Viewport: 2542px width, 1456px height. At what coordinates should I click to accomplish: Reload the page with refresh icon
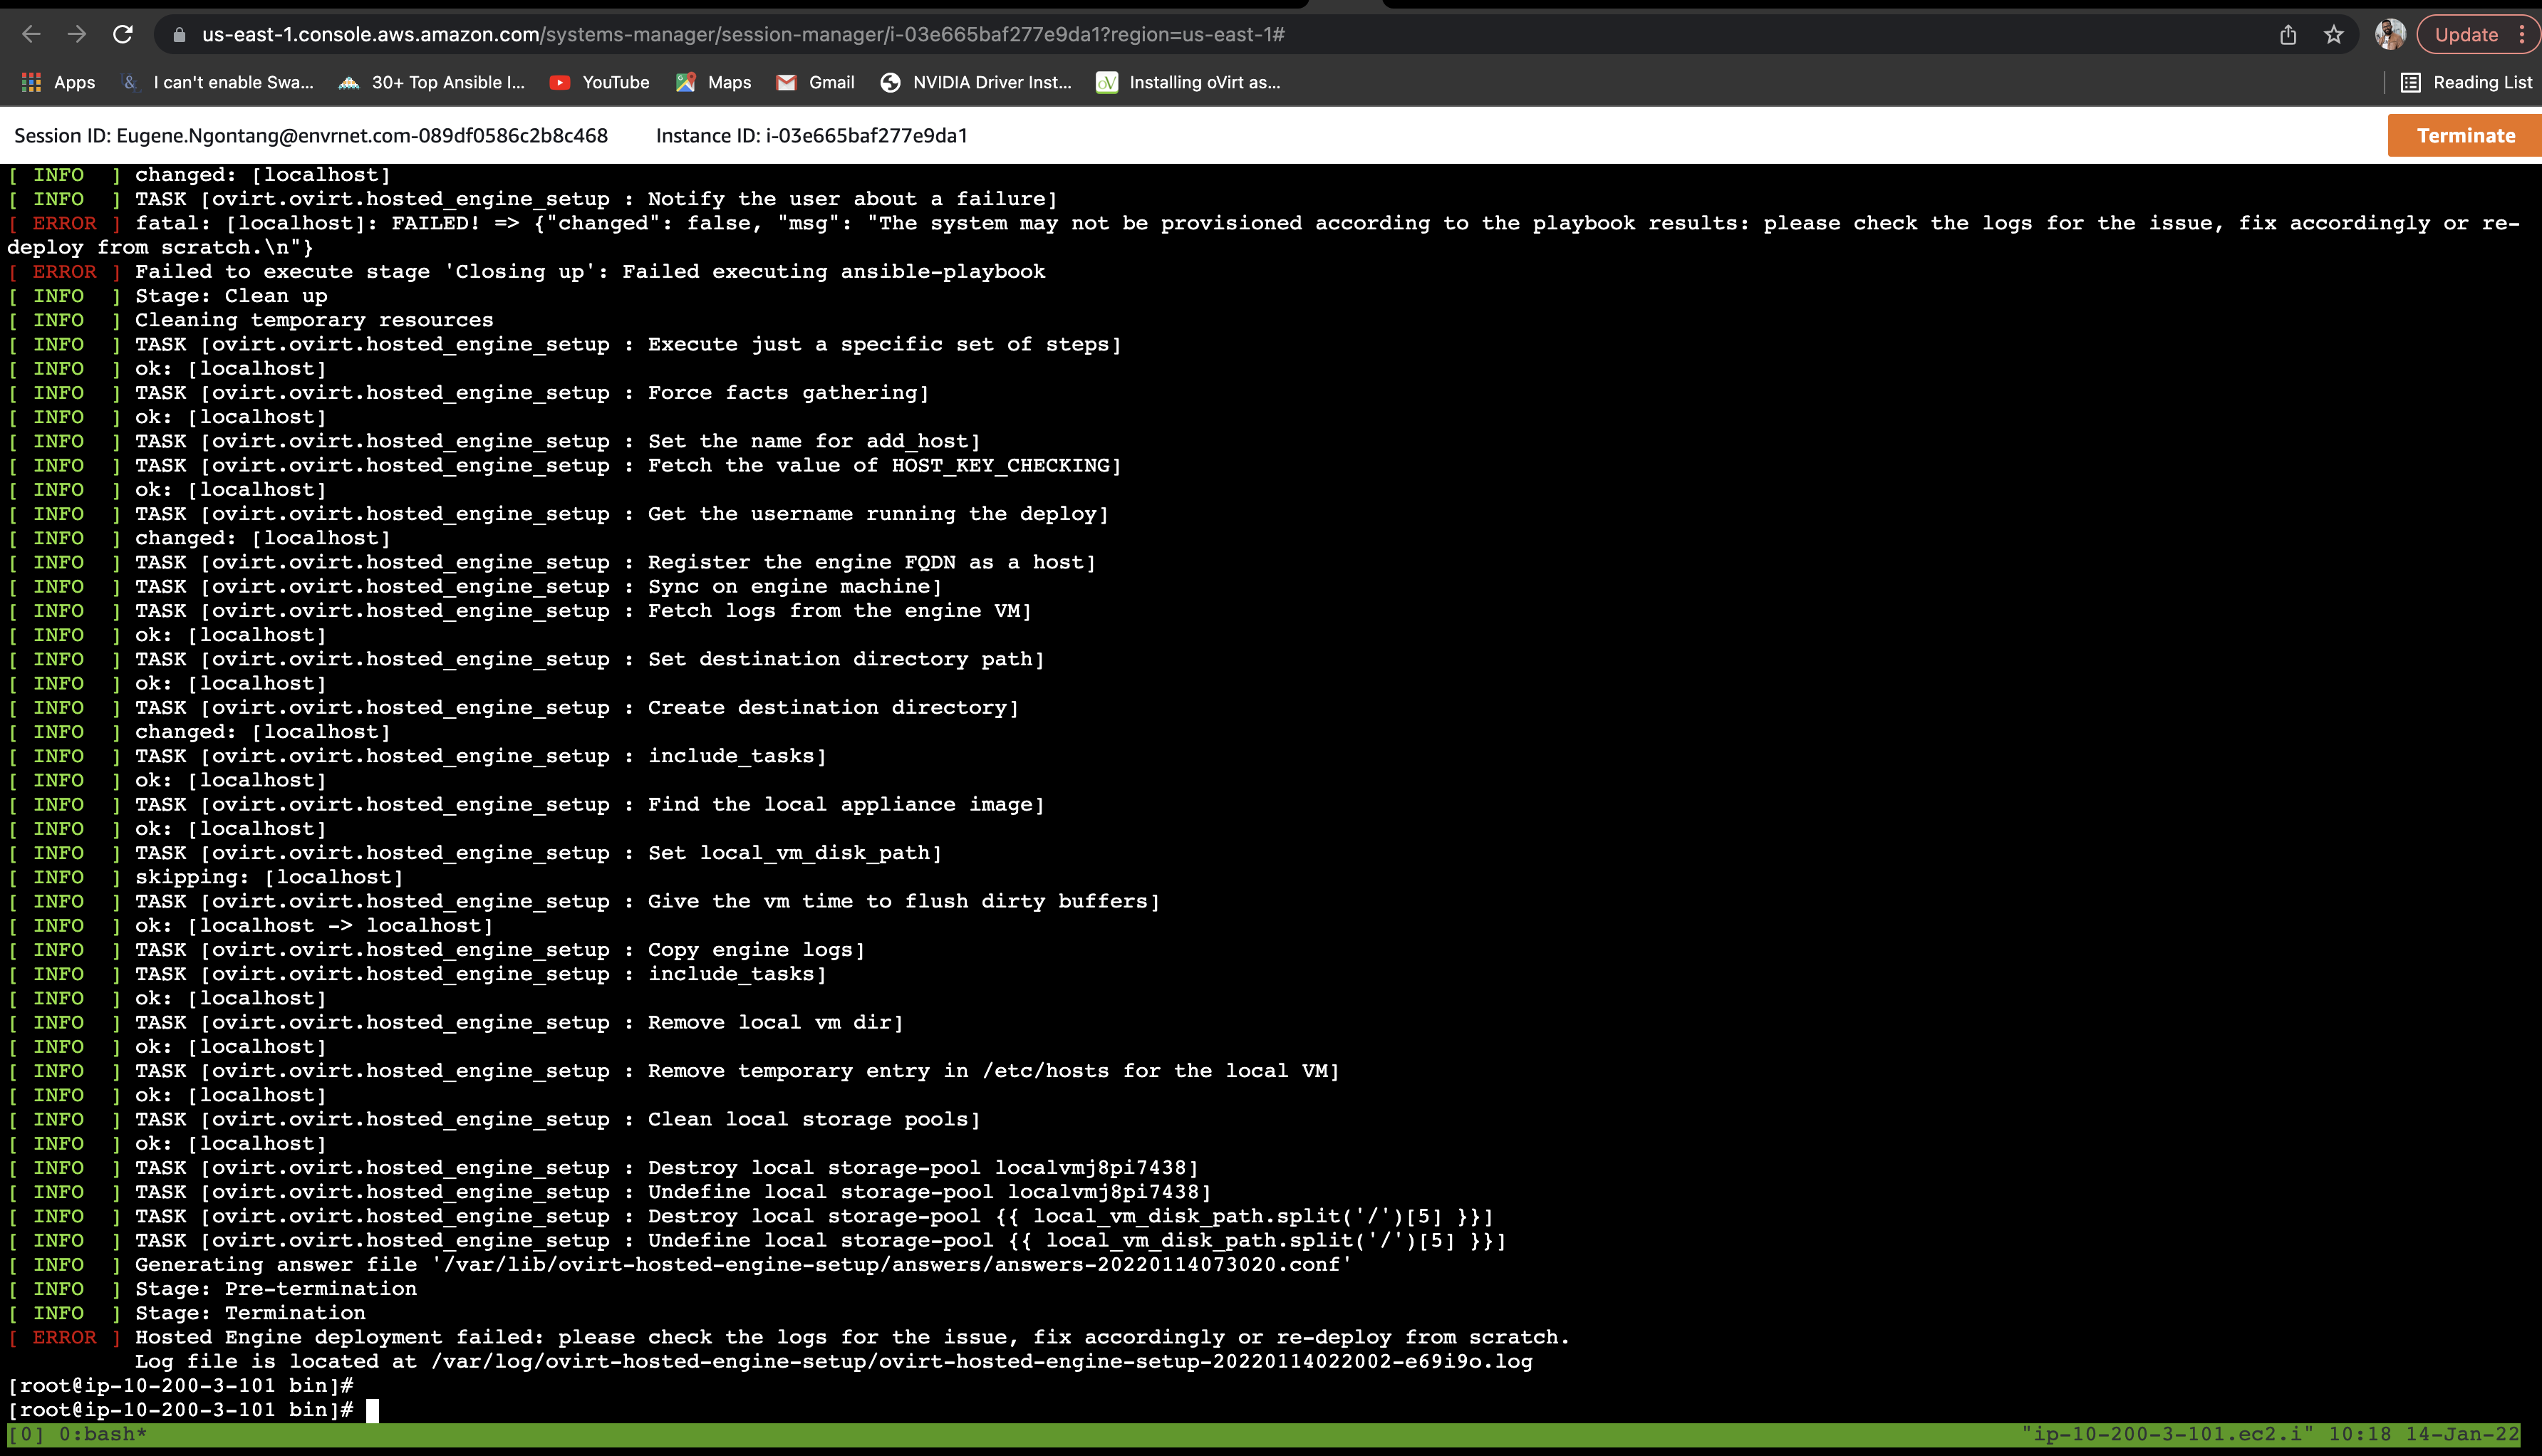pyautogui.click(x=123, y=35)
